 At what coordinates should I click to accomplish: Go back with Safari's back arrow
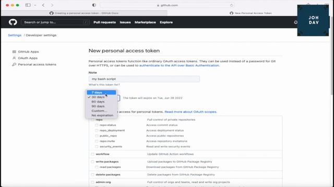(x=43, y=5)
